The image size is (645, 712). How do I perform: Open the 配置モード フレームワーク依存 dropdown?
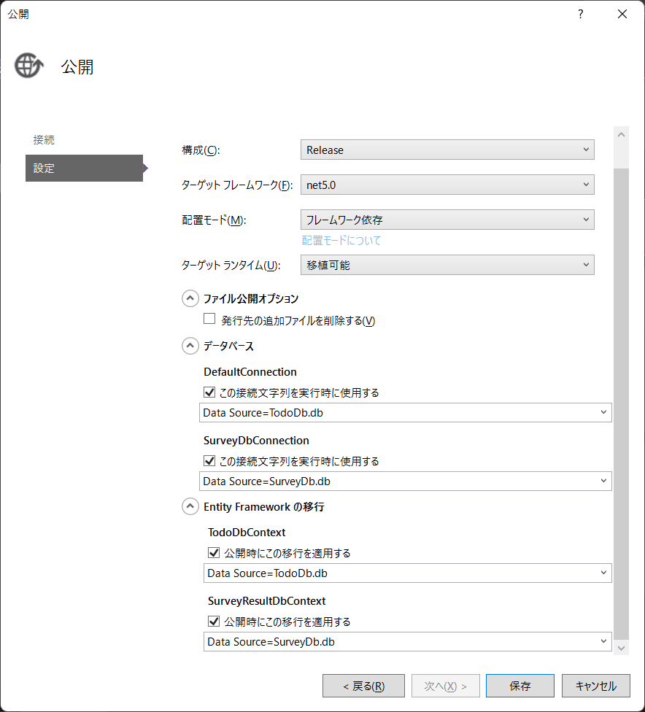point(447,220)
